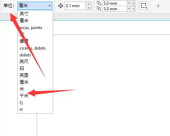Select 码 unit option
The height and width of the screenshot is (136, 170).
click(x=35, y=68)
